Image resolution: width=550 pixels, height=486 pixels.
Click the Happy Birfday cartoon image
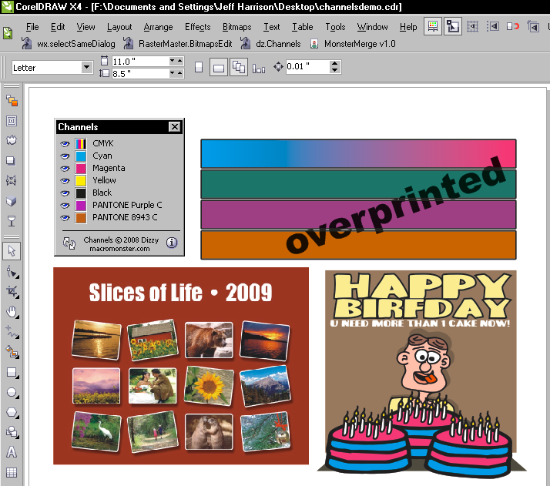pos(421,374)
